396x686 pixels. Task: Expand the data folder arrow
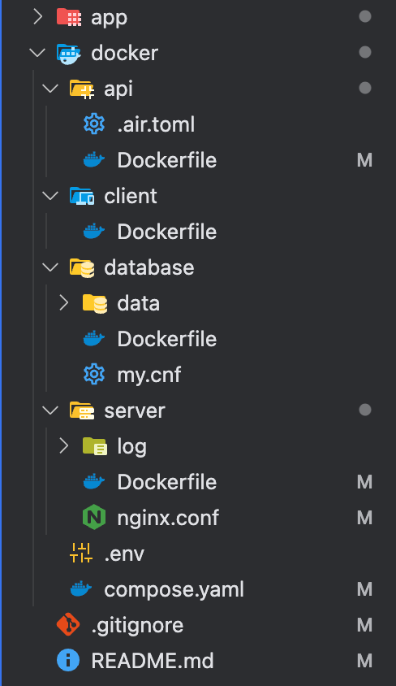(x=64, y=302)
